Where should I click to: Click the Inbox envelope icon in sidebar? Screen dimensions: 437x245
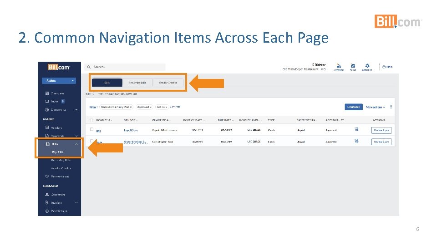47,101
